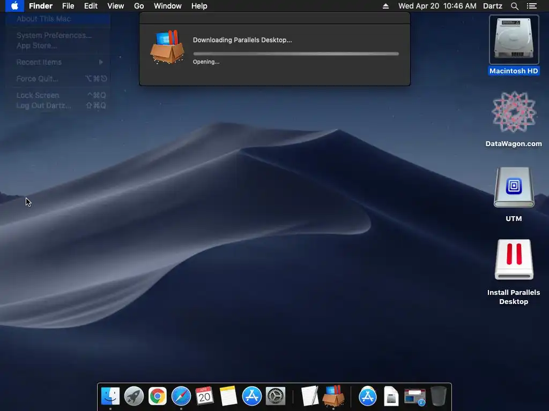Open the Applications folder stack in Dock
This screenshot has height=411, width=549.
(368, 397)
